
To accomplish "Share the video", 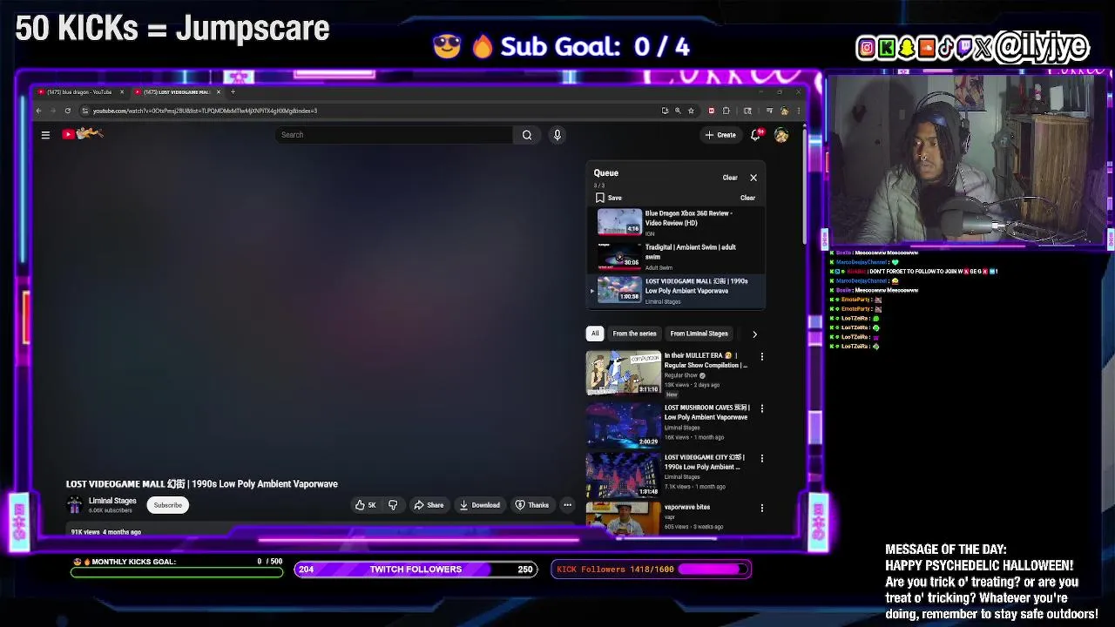I will click(x=429, y=505).
